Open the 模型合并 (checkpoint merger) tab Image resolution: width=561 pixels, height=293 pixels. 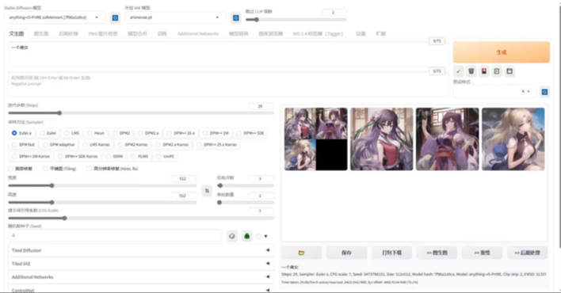137,33
